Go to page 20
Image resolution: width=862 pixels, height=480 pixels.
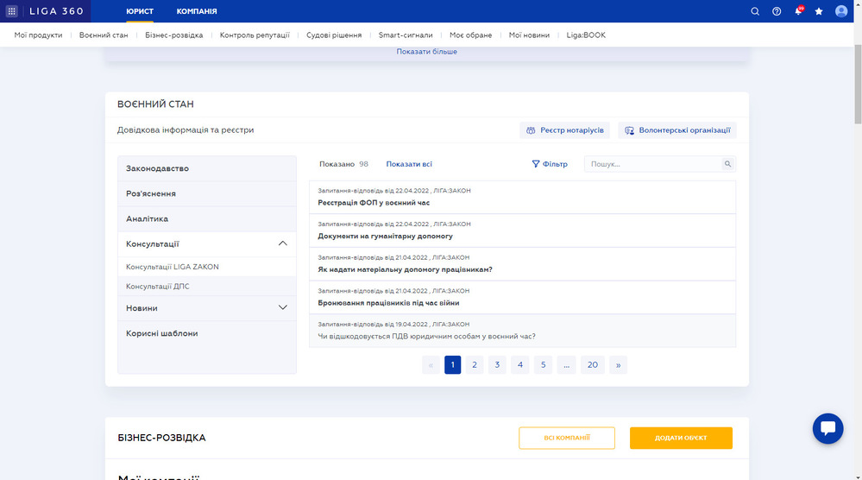click(x=593, y=365)
